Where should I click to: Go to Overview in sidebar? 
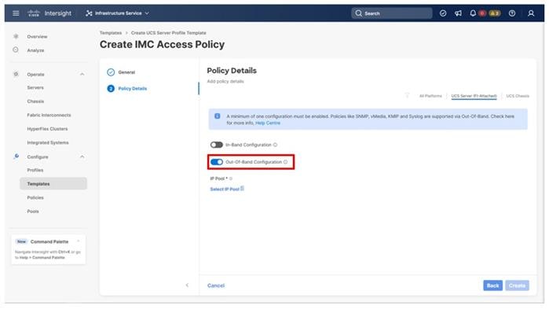(37, 36)
